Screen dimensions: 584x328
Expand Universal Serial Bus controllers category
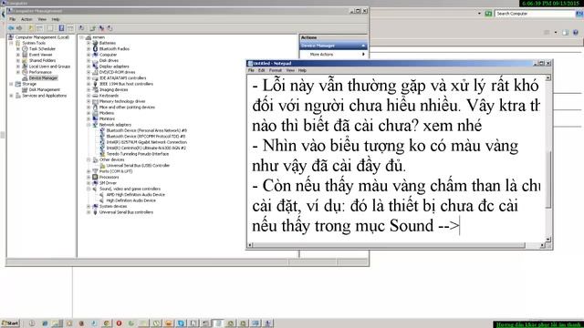tap(89, 212)
